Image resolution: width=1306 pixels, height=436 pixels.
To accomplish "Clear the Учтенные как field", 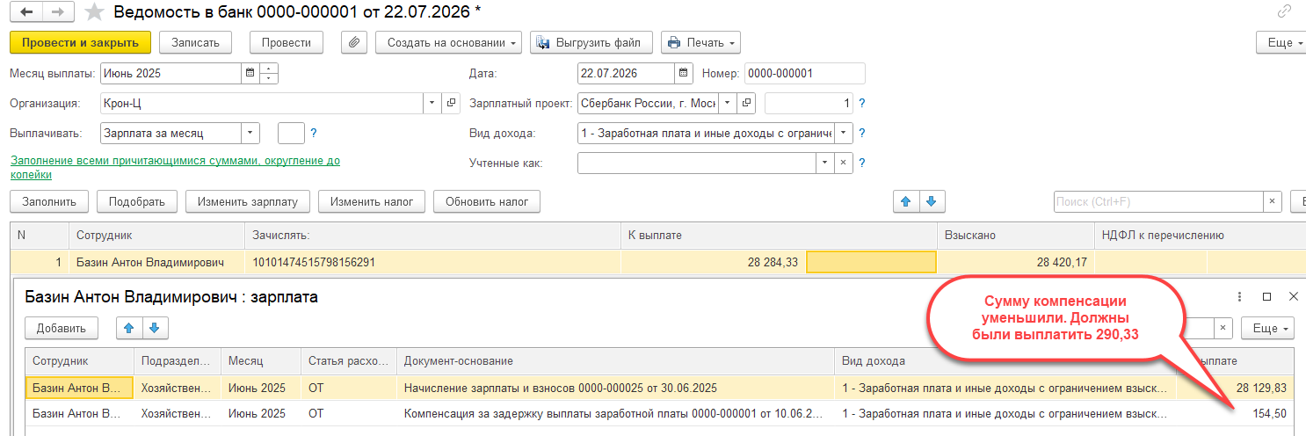I will [x=842, y=163].
